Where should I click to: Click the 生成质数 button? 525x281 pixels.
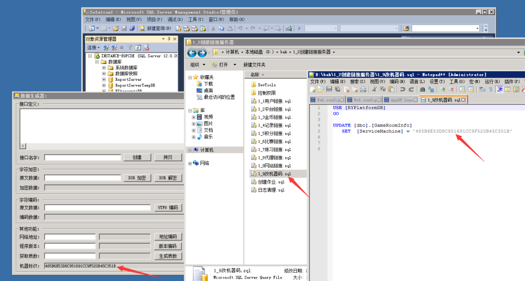click(168, 256)
